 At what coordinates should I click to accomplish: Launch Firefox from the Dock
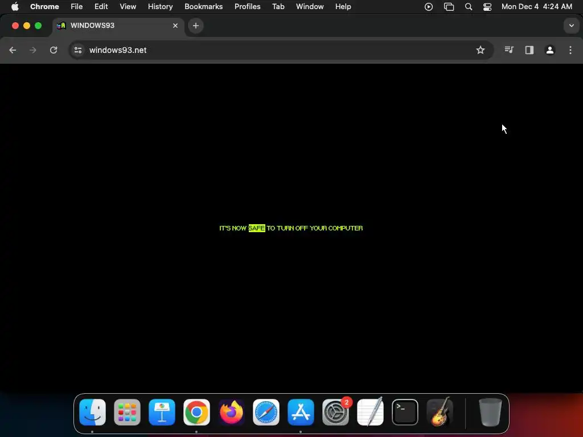click(x=231, y=412)
